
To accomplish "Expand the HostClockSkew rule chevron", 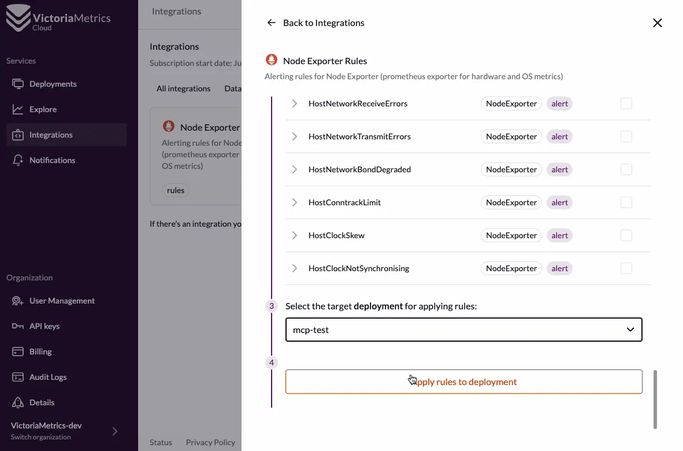I will coord(295,235).
